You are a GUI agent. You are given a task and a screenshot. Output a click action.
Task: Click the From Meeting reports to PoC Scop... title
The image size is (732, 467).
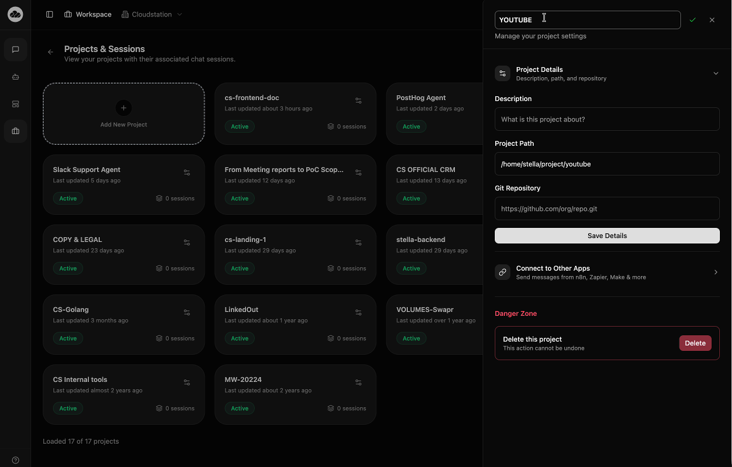[x=284, y=170]
